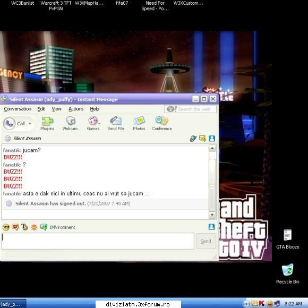Select the fifa07 desktop shortcut
The height and width of the screenshot is (308, 308).
(122, 3)
